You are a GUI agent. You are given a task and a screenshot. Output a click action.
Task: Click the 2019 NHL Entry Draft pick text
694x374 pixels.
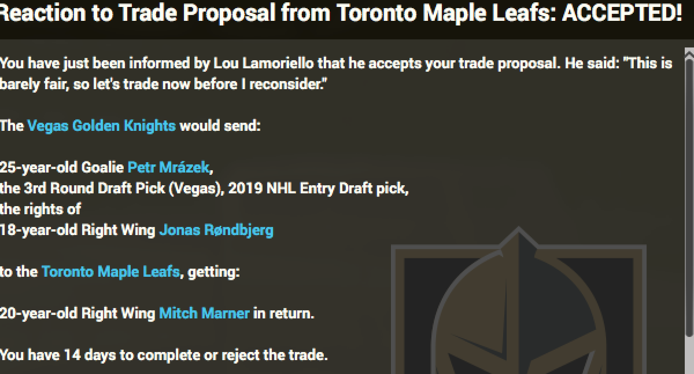pos(319,188)
